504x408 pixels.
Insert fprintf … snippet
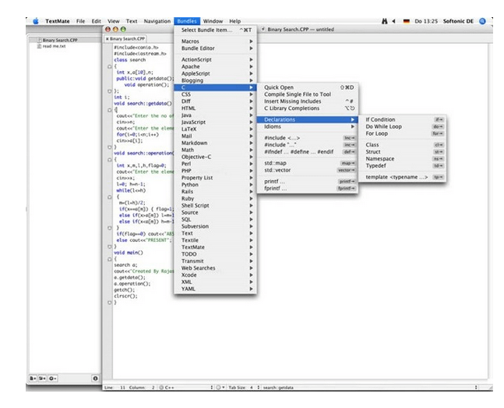308,188
